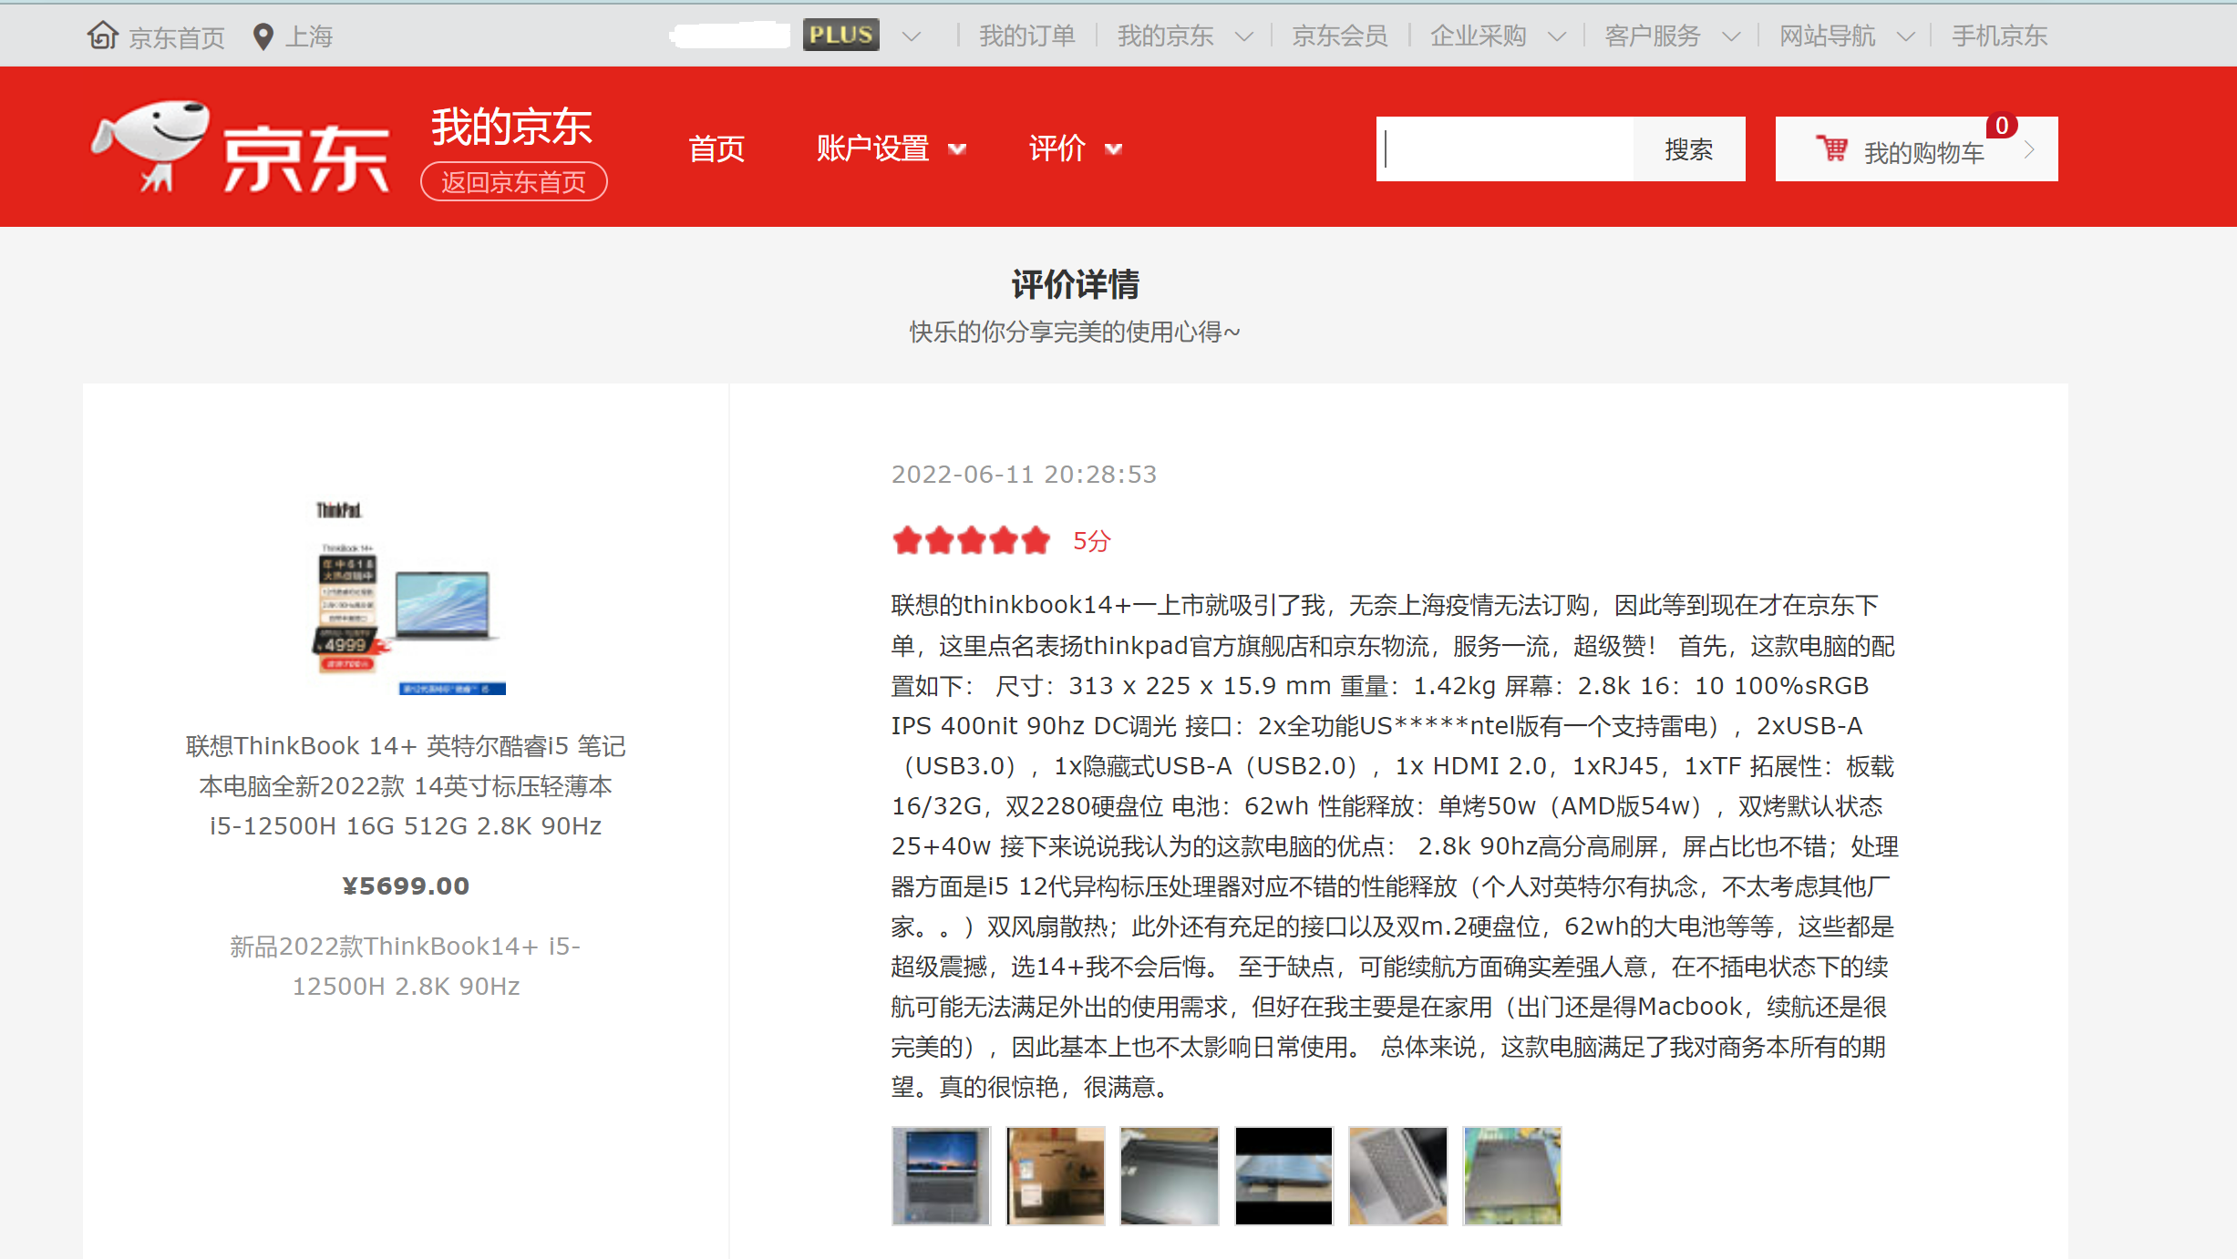Click the 新品2022款ThinkBook14+ variant text
This screenshot has height=1259, width=2237.
[x=406, y=966]
